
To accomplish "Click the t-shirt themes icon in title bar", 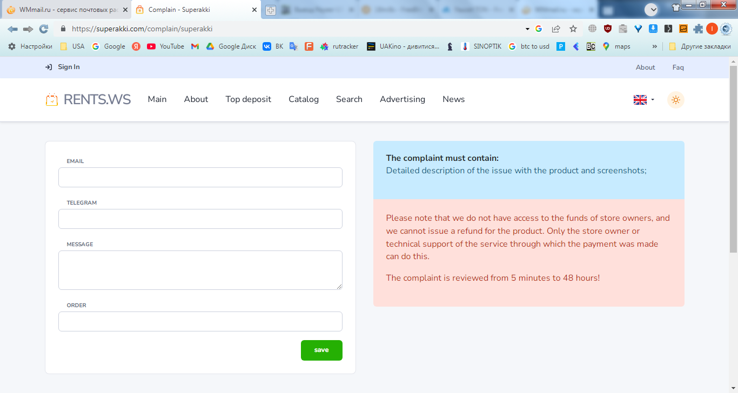I will 676,7.
